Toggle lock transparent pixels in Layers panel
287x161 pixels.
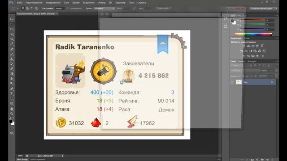243,76
